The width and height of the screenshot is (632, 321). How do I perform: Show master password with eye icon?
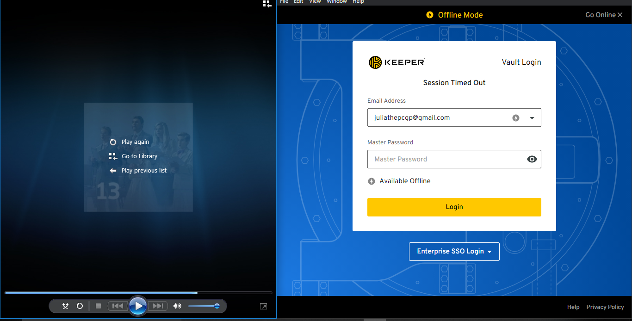pyautogui.click(x=532, y=159)
